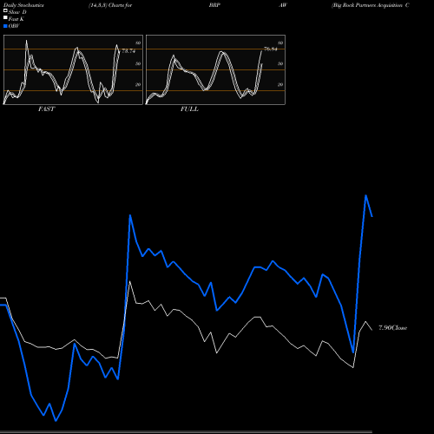Screen dimensions: 434x434
Task: Click the 'FAST' chart caption
Action: pos(46,109)
